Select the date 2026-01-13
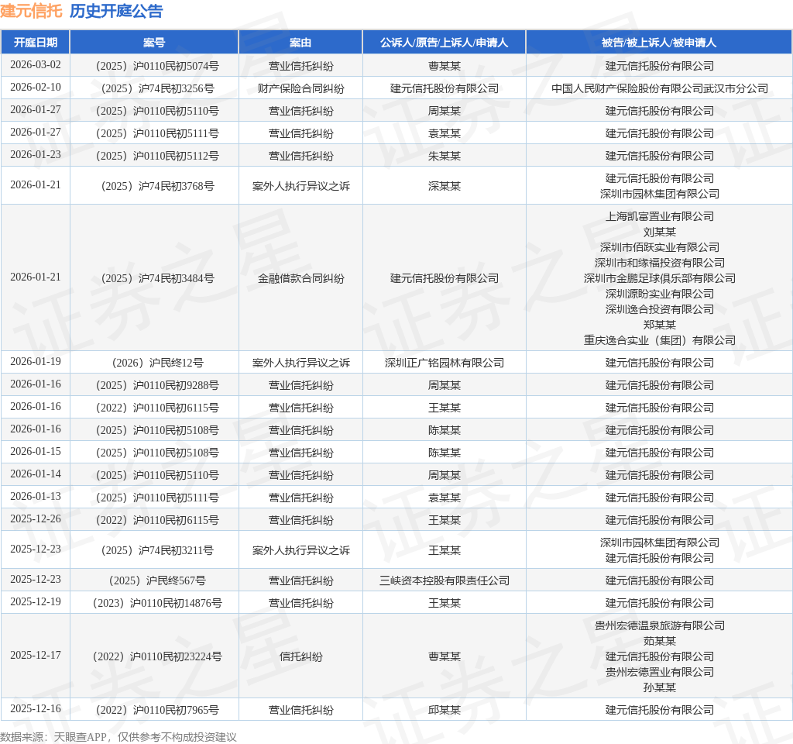This screenshot has width=793, height=744. pos(36,496)
